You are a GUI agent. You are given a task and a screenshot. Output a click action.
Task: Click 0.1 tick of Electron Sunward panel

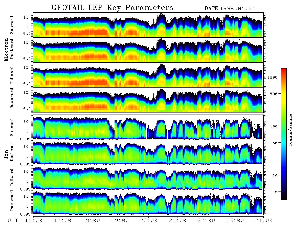pyautogui.click(x=27, y=33)
